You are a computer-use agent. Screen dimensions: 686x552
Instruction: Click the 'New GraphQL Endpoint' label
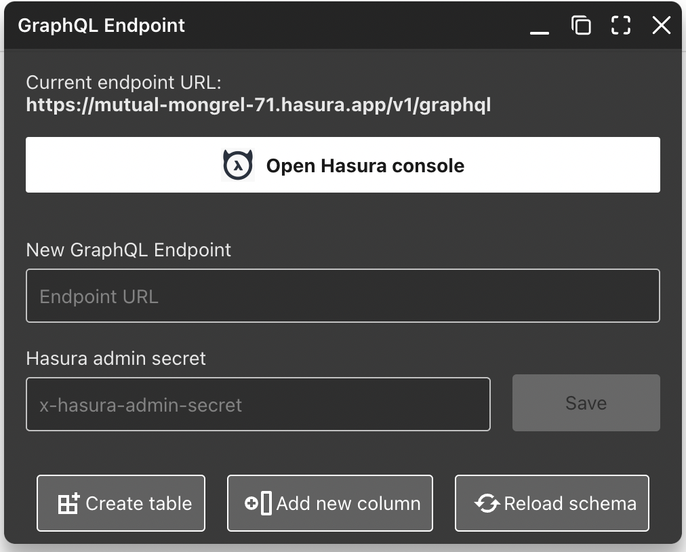(129, 250)
